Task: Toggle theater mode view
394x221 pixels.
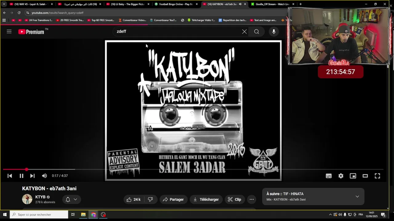Action: pyautogui.click(x=365, y=176)
